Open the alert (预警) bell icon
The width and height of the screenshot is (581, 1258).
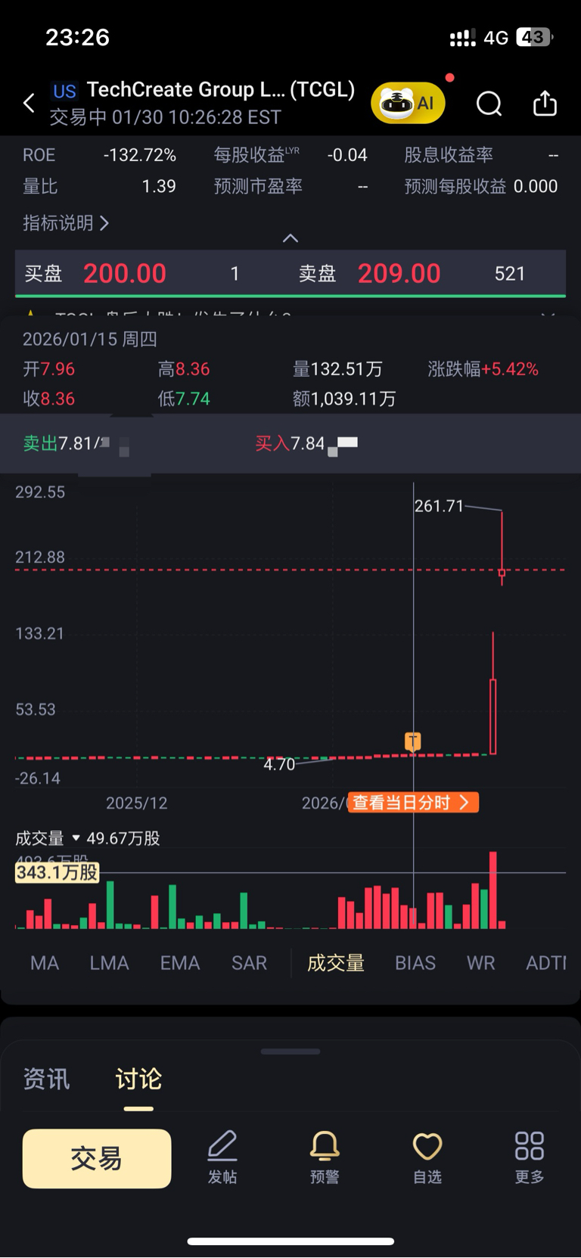(x=325, y=1157)
